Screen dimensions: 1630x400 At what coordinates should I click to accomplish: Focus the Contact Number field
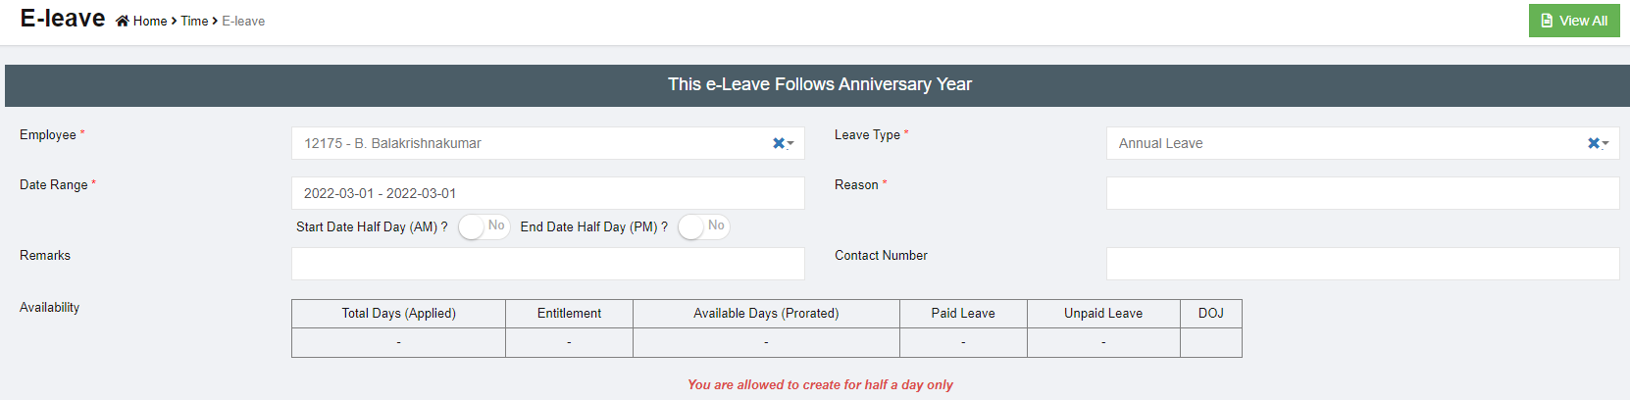[1362, 264]
